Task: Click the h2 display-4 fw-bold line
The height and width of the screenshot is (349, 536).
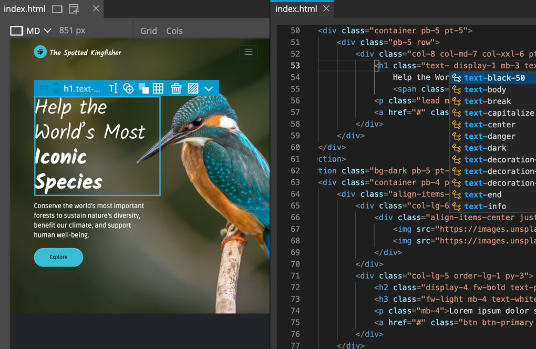Action: pyautogui.click(x=455, y=287)
